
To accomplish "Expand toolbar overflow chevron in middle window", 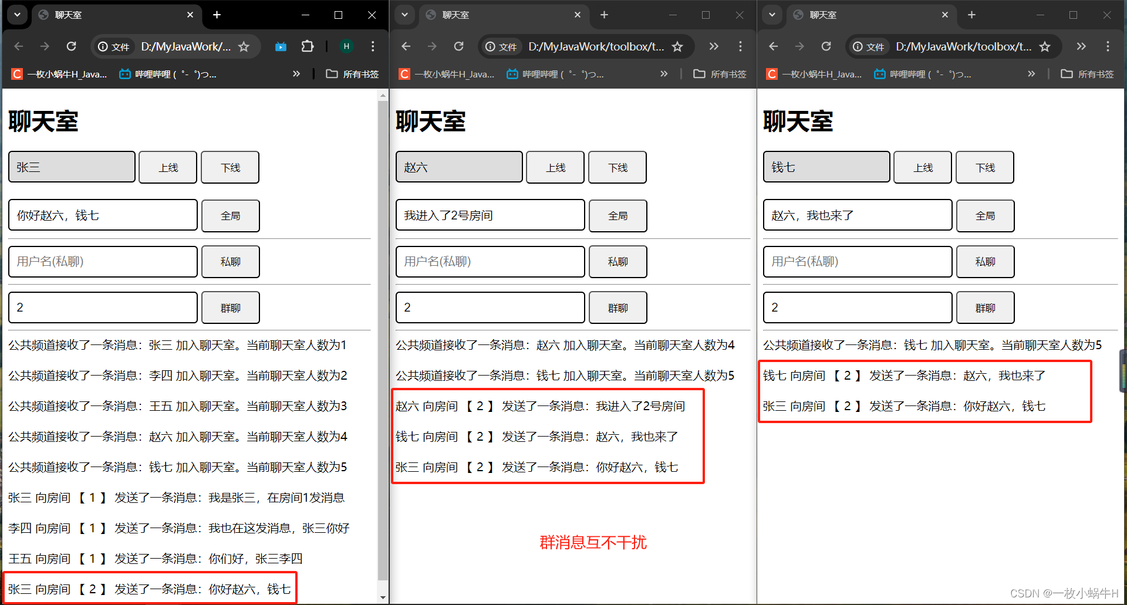I will [x=714, y=46].
